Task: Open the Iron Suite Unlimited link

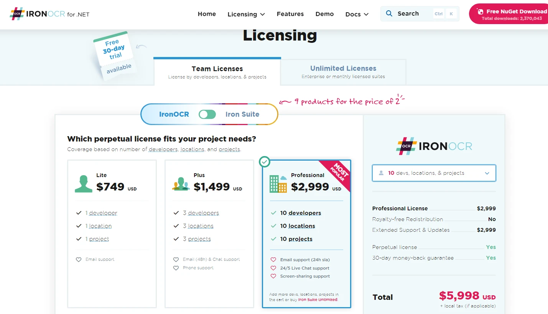Action: click(318, 299)
